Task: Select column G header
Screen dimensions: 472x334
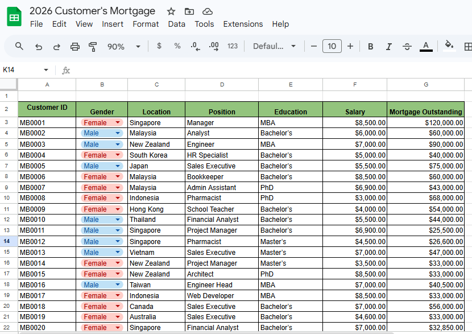Action: (425, 85)
